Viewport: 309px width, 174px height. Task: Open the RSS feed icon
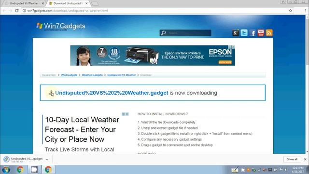269,33
